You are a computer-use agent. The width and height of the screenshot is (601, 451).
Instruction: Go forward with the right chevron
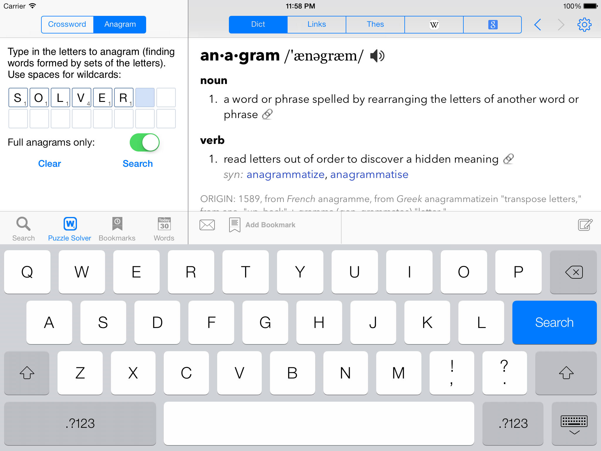[561, 25]
